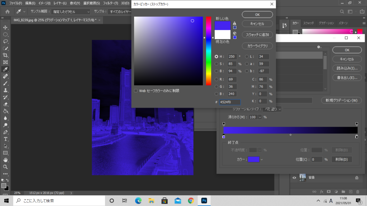Select the Hand tool
This screenshot has width=367, height=206.
(5, 160)
